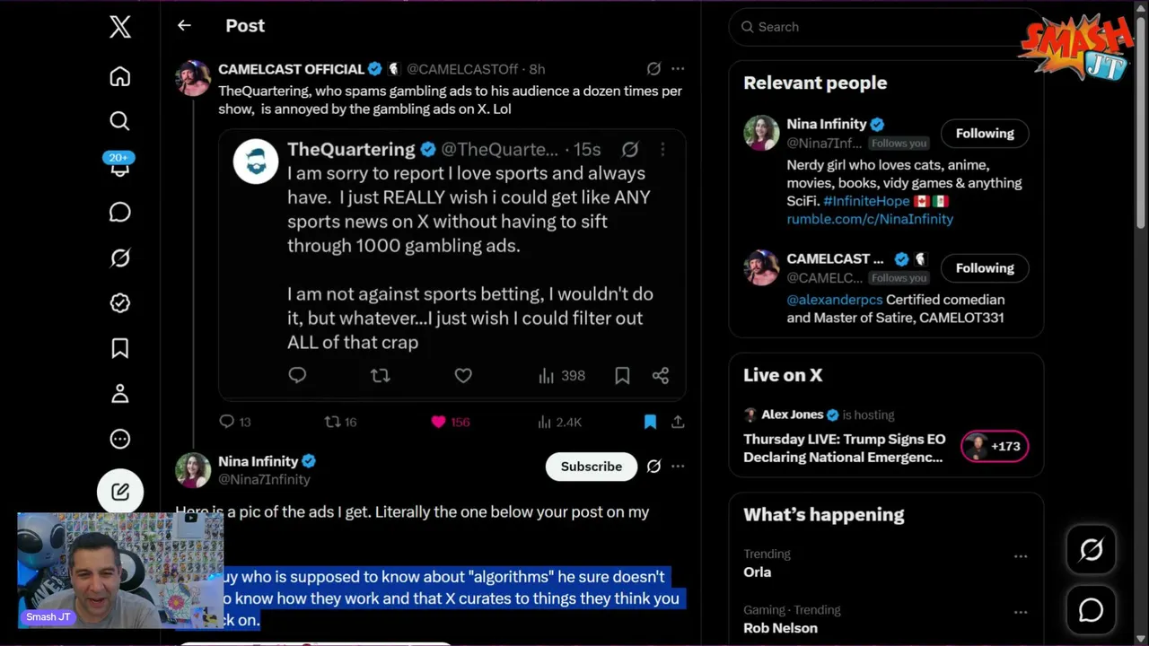Unfollow Nina Infinity via Following button
Viewport: 1149px width, 646px height.
pos(985,133)
